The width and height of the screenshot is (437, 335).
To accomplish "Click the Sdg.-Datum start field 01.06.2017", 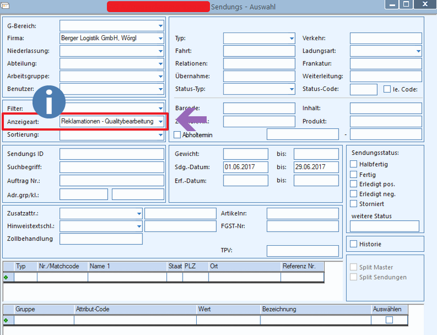I will coord(245,167).
